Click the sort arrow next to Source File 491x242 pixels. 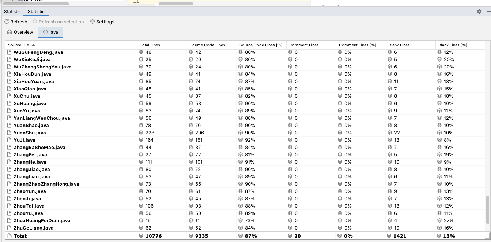pos(33,45)
